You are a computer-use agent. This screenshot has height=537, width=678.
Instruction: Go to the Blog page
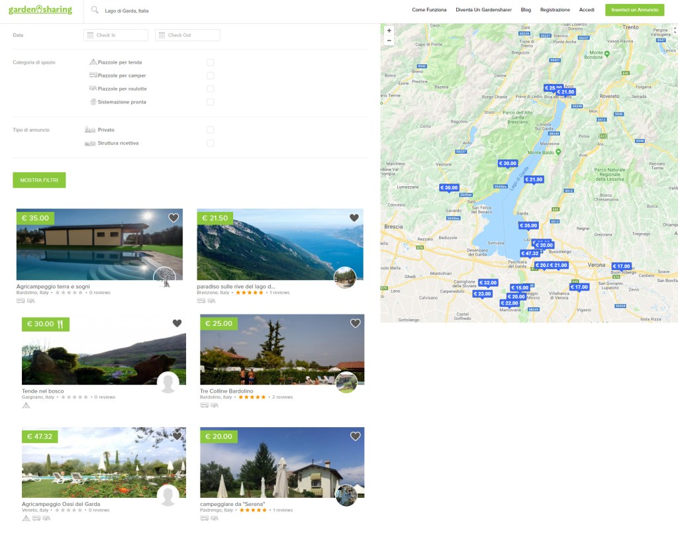pos(526,10)
